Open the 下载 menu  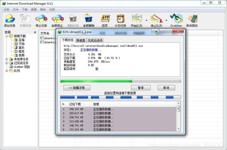click(x=25, y=10)
